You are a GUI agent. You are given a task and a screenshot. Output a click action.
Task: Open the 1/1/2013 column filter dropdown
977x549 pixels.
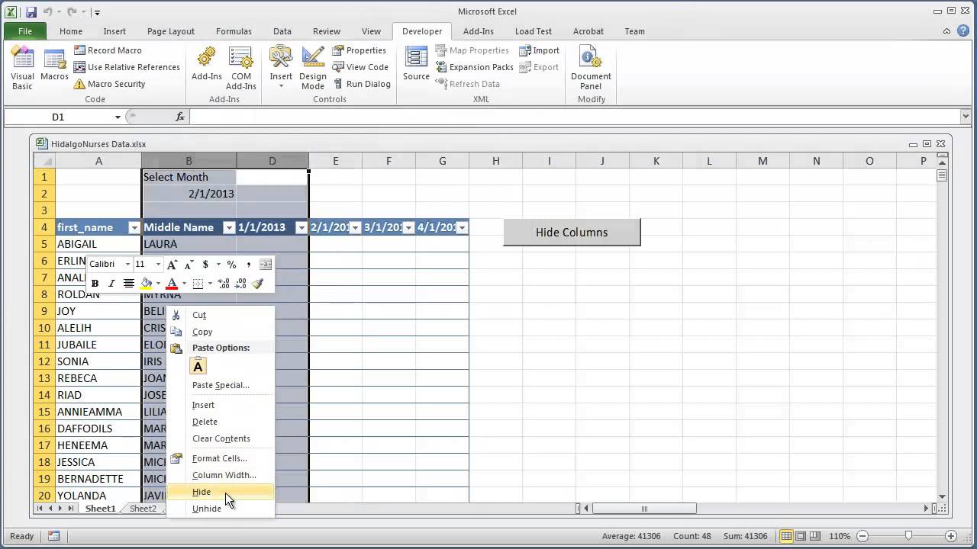coord(301,227)
